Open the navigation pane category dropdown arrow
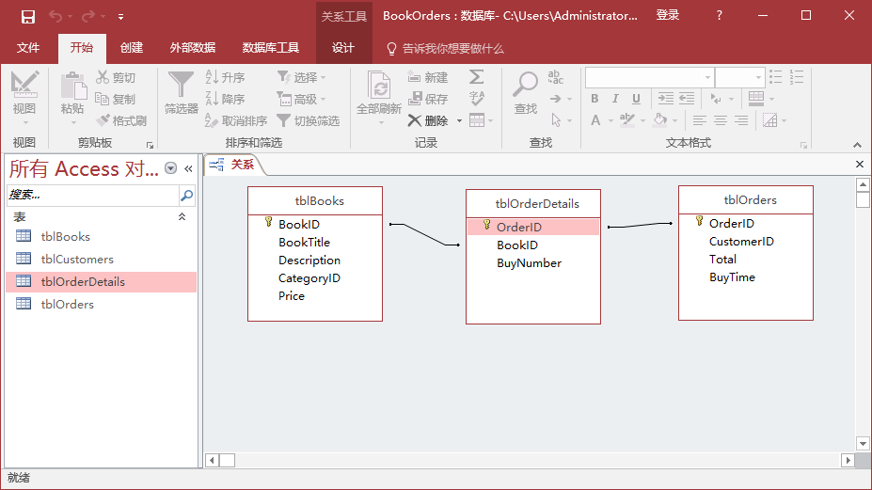Screen dimensions: 872x490 (x=170, y=168)
